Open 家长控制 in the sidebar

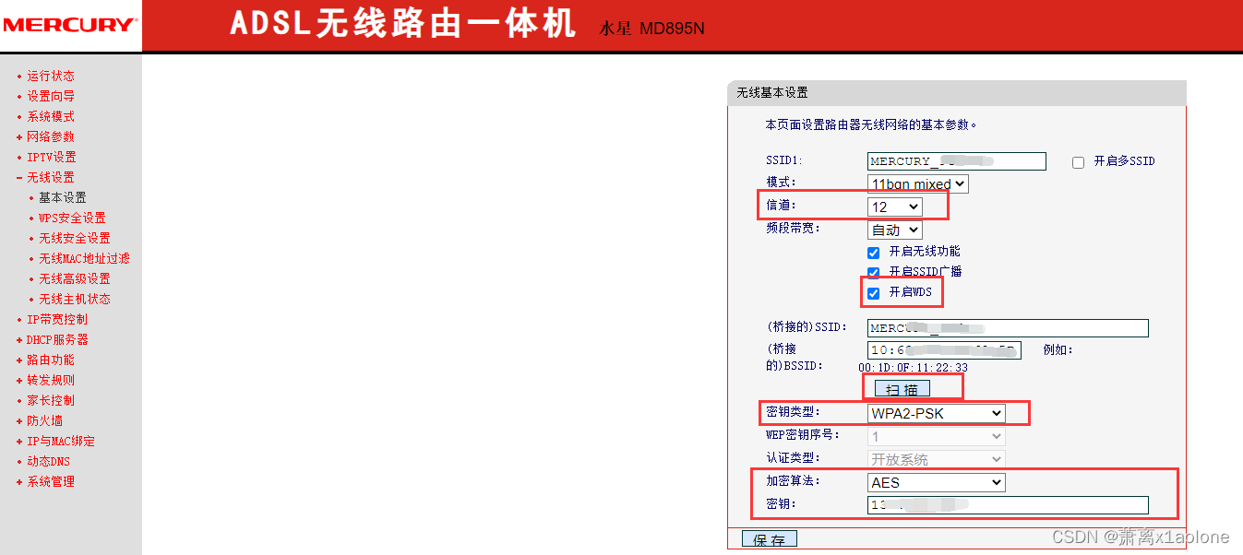[51, 400]
